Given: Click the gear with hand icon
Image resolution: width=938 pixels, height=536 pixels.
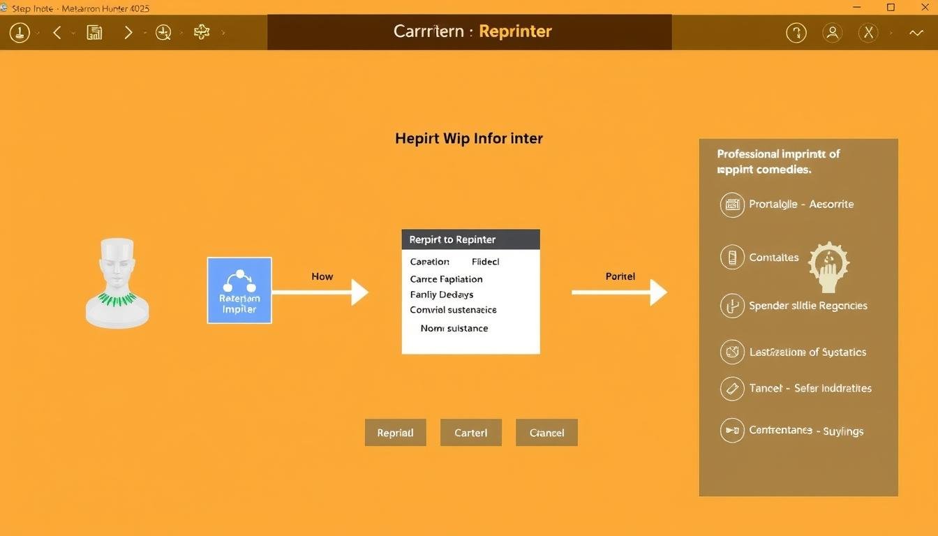Looking at the screenshot, I should 828,267.
